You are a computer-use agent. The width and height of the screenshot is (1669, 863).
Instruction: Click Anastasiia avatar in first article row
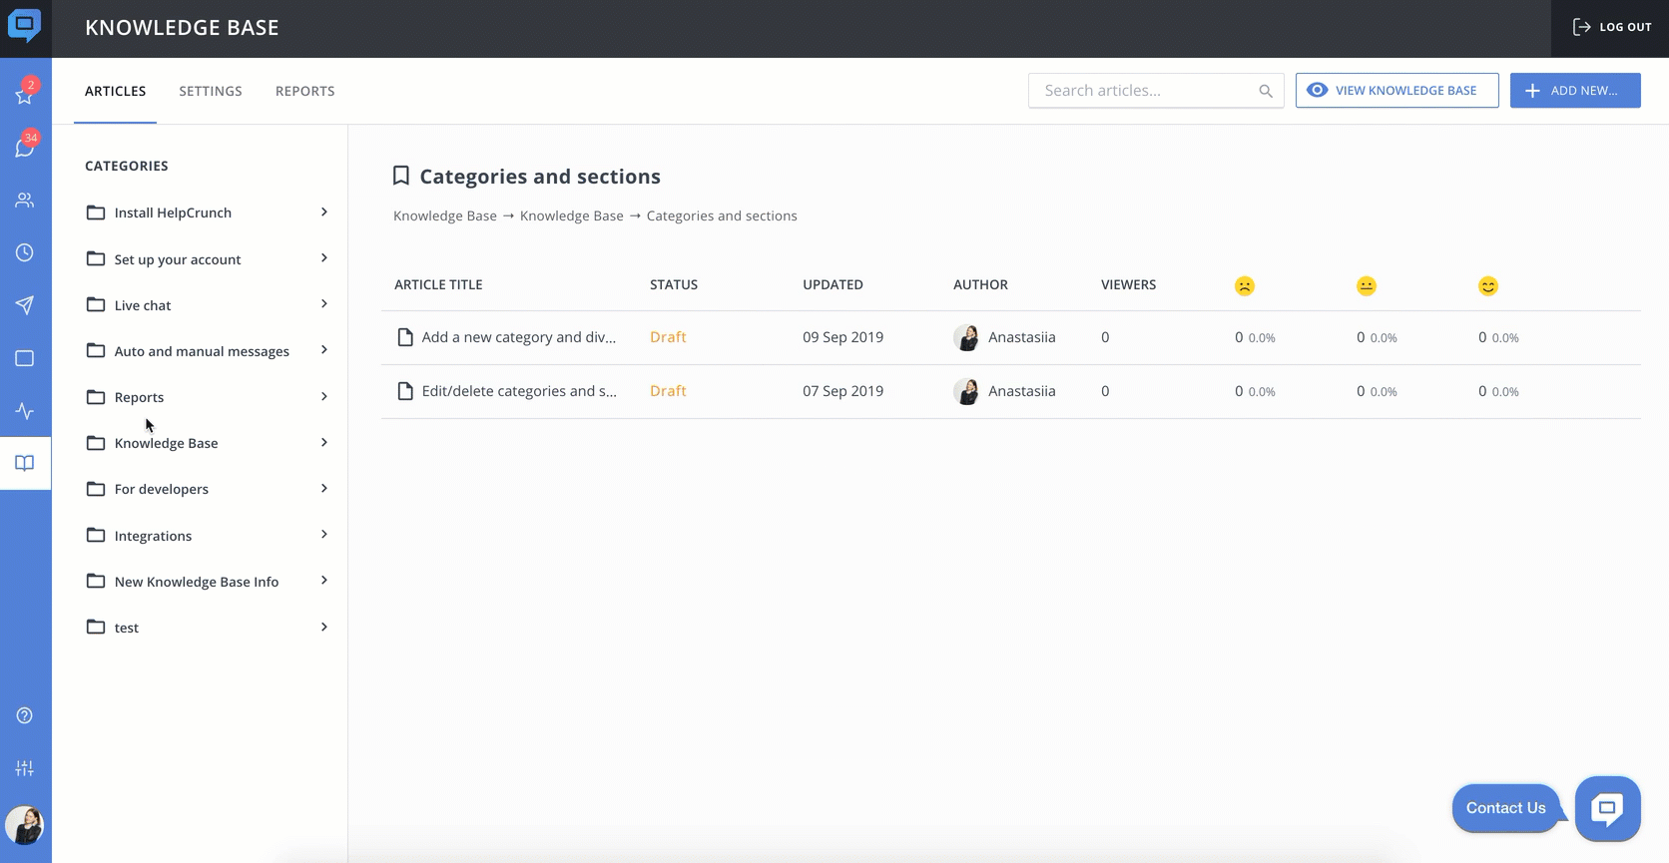pyautogui.click(x=966, y=337)
